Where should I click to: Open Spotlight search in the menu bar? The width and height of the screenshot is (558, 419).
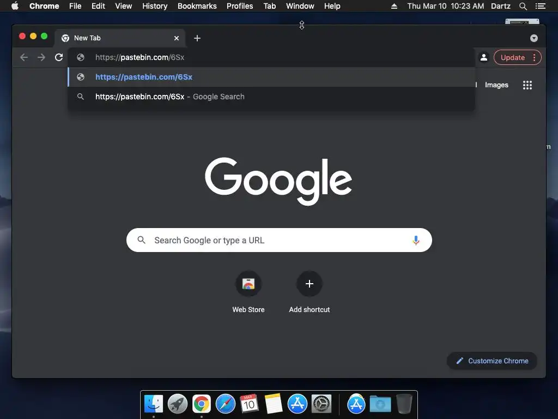click(x=523, y=6)
